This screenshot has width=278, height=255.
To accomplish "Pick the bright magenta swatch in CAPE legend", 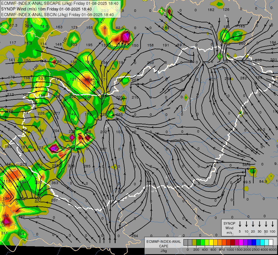I will [241, 243].
